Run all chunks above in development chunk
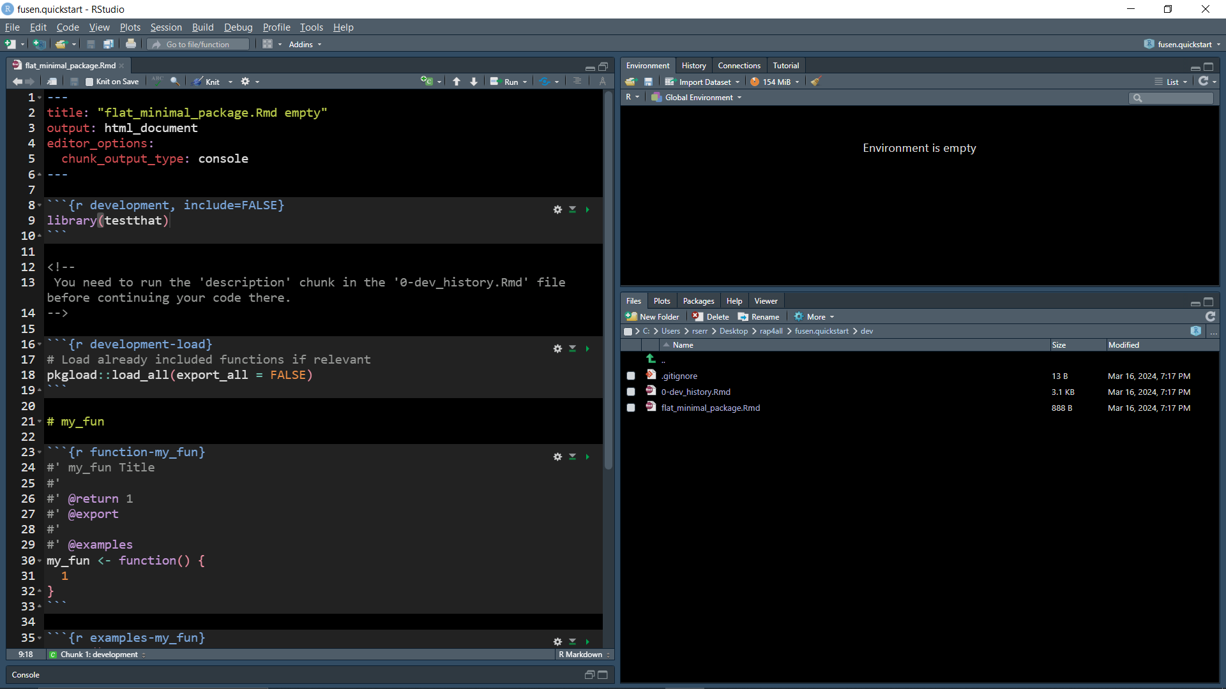The width and height of the screenshot is (1226, 689). (573, 210)
